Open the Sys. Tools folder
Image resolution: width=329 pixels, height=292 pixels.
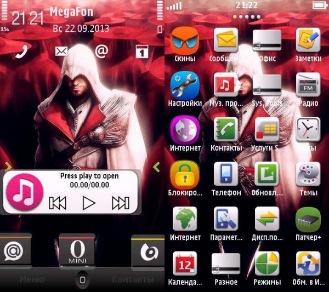coord(267,85)
